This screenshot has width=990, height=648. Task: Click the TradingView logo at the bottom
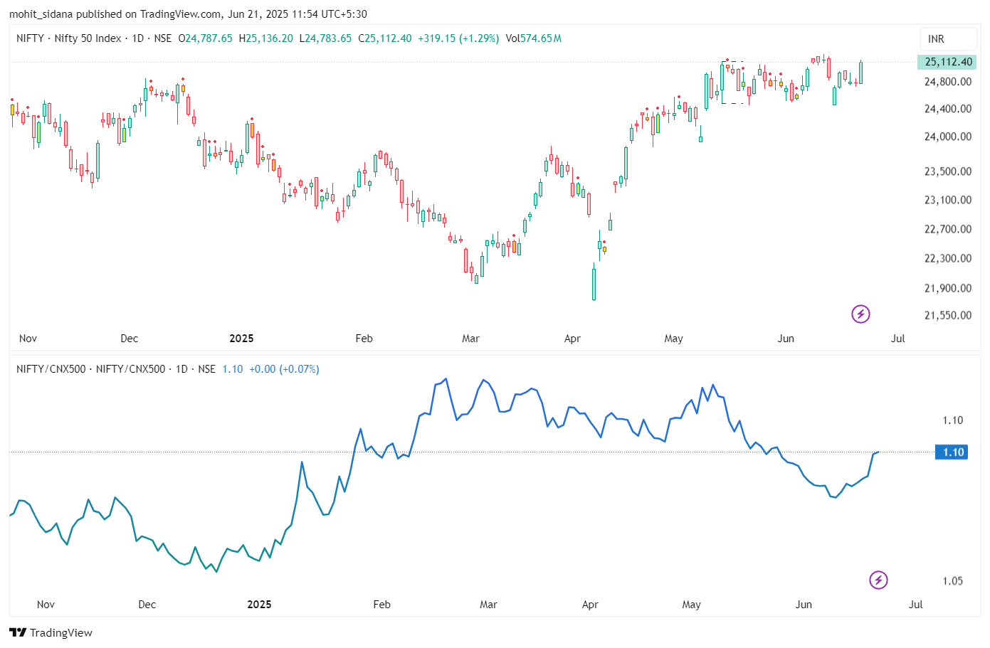pos(51,632)
